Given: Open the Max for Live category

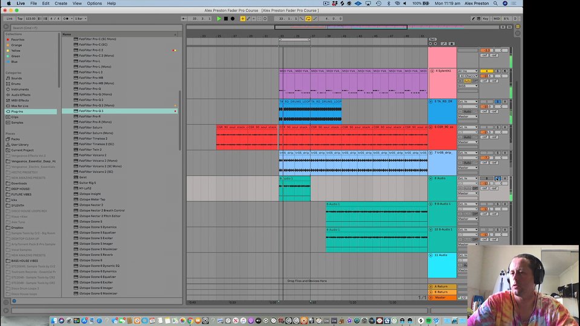Looking at the screenshot, I should click(19, 106).
